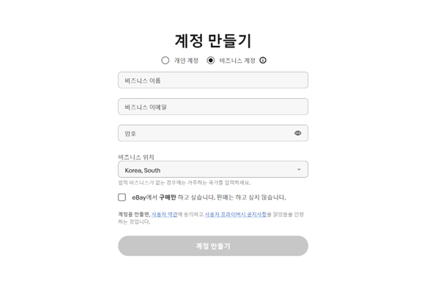Screen dimensions: 440x288
Task: Expand the dropdown using its chevron arrow
Action: (x=299, y=169)
